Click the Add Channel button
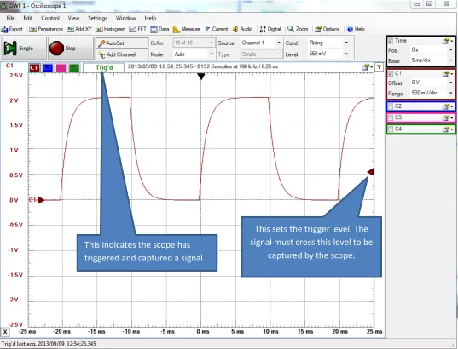The image size is (458, 349). 121,54
